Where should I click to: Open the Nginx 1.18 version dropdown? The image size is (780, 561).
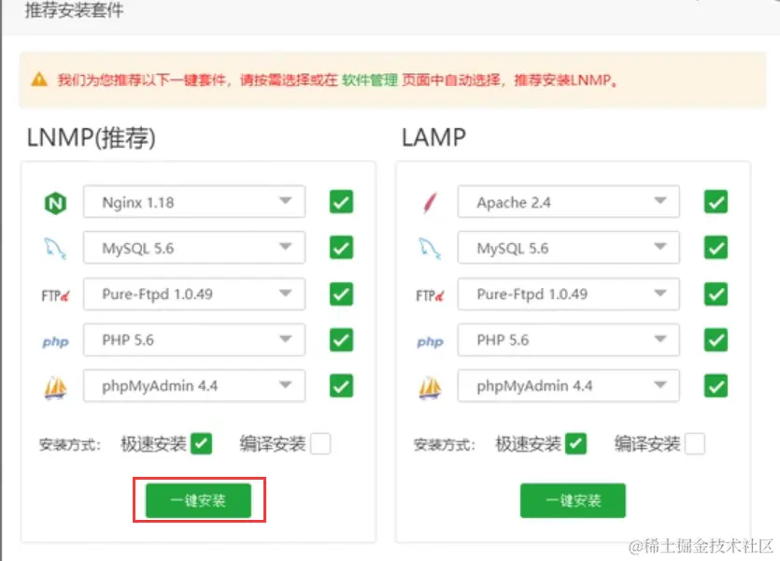(194, 202)
